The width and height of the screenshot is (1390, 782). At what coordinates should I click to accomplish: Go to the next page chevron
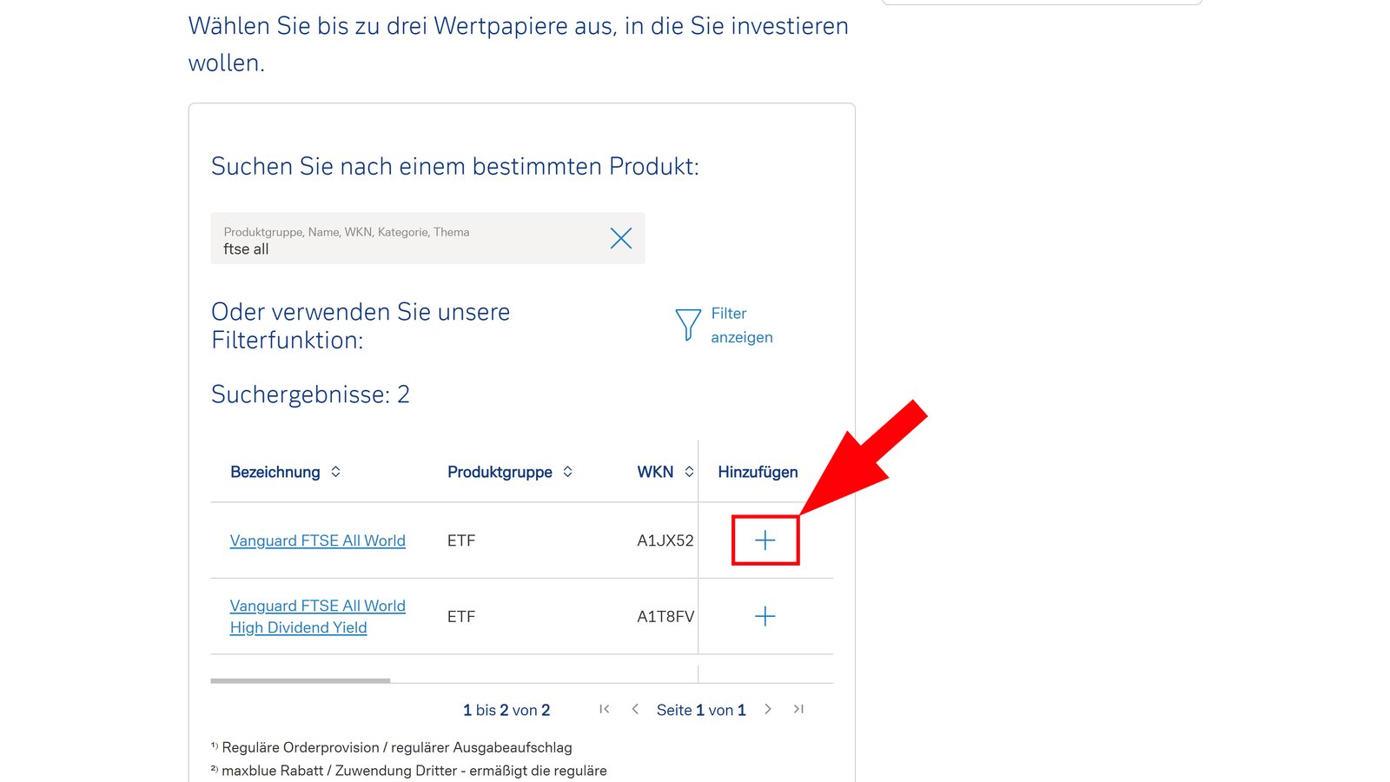pyautogui.click(x=768, y=709)
